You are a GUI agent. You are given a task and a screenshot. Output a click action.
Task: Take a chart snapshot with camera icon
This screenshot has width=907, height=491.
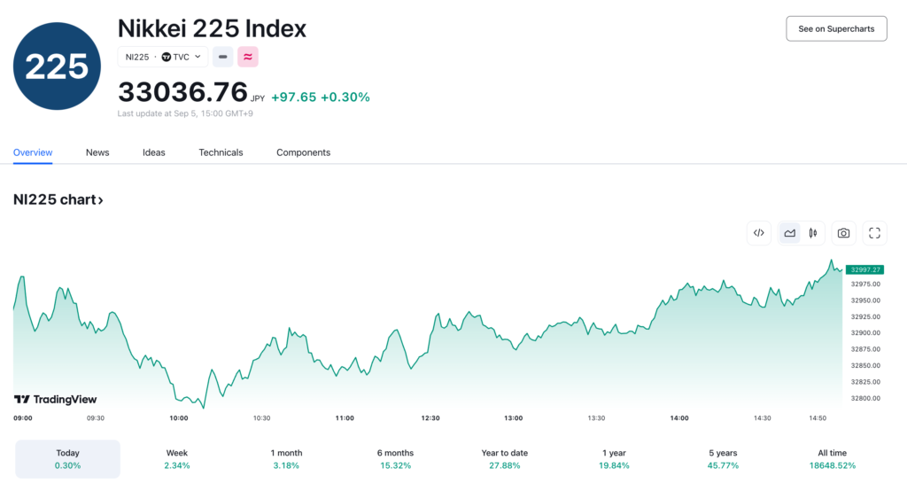pyautogui.click(x=843, y=233)
